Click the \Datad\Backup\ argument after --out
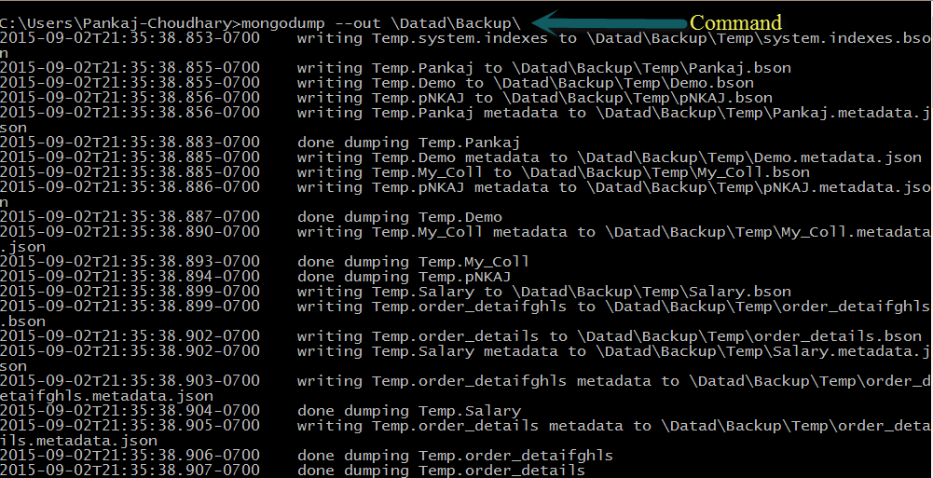The height and width of the screenshot is (478, 933). click(x=466, y=22)
